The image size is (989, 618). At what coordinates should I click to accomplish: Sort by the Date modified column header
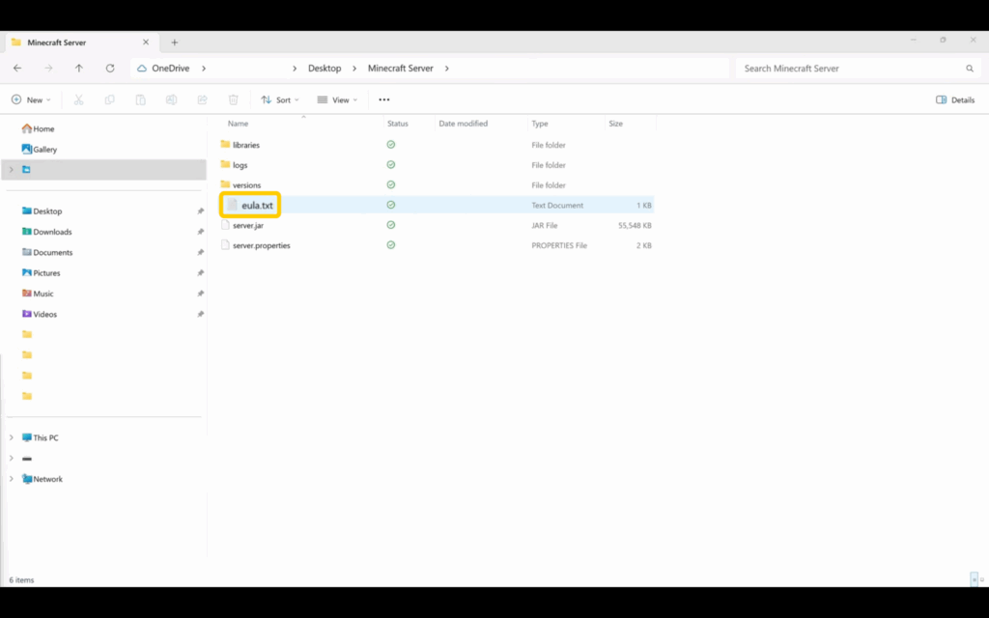[463, 124]
